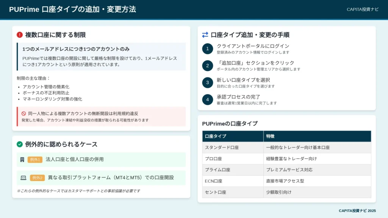
Task: Click the subtext 発覚した場合、アカウント凍結や利益没収
Action: point(85,120)
